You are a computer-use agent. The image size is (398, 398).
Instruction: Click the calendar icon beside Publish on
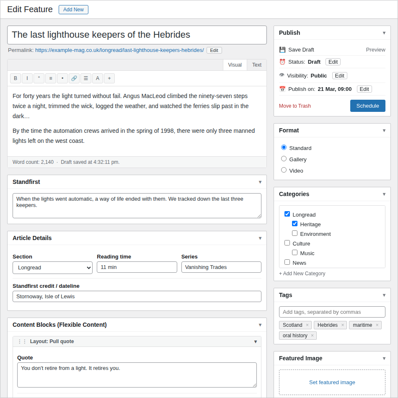pyautogui.click(x=282, y=89)
